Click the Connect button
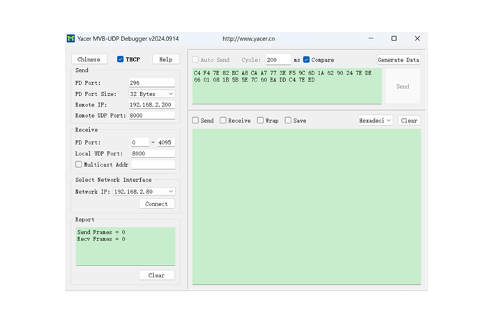Viewport: 502px width, 324px height. coord(157,203)
